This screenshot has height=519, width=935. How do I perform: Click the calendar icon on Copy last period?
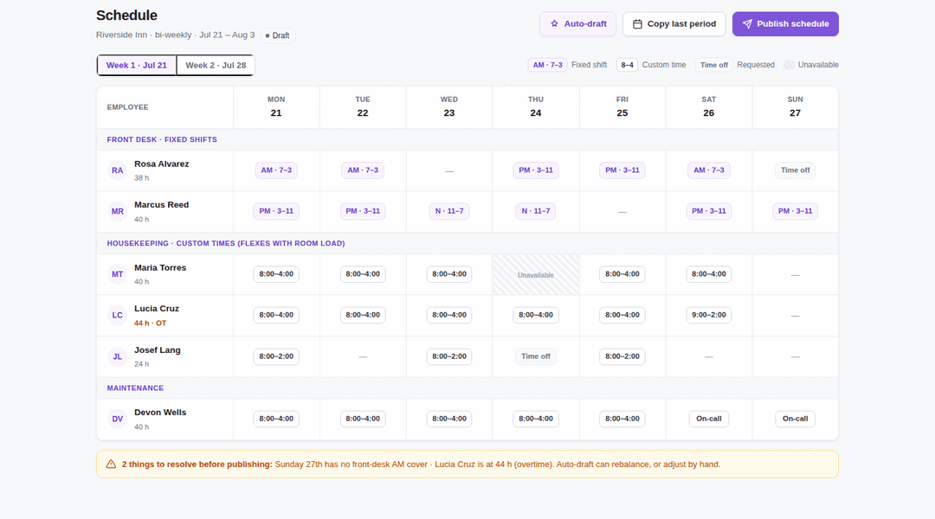point(637,24)
